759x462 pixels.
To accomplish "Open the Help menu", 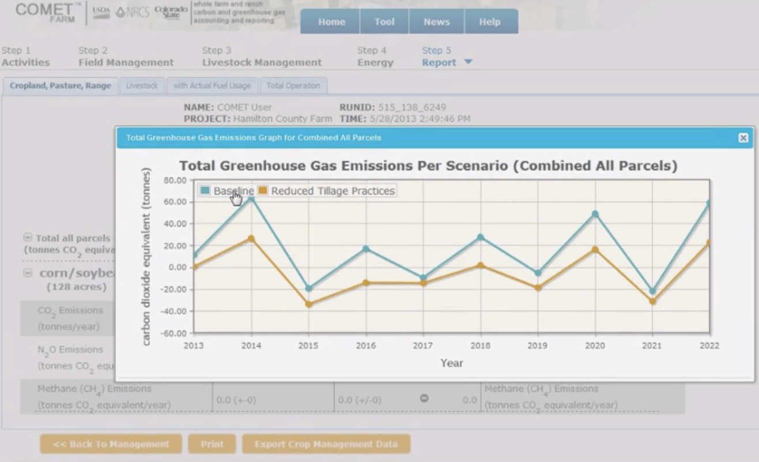I will pos(491,21).
